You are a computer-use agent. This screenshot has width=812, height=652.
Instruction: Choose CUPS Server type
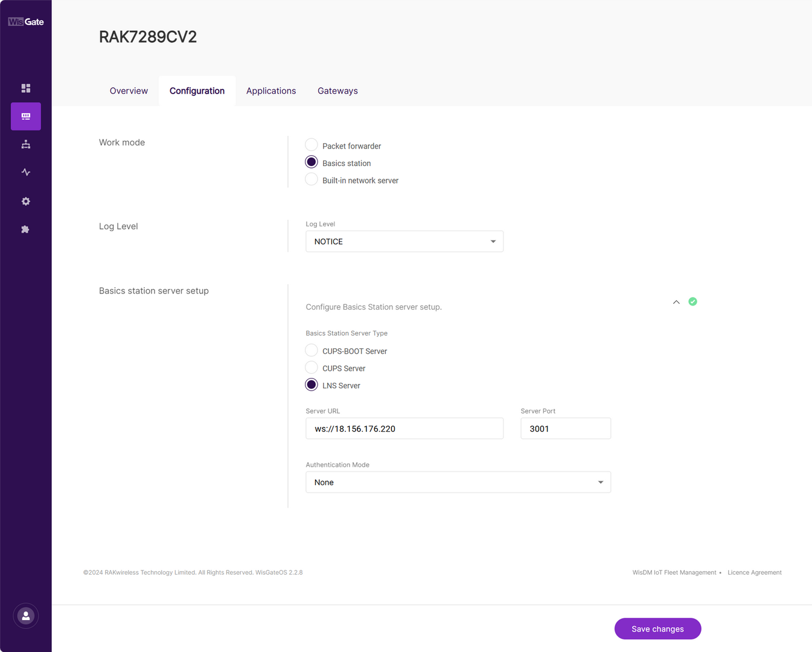tap(312, 367)
